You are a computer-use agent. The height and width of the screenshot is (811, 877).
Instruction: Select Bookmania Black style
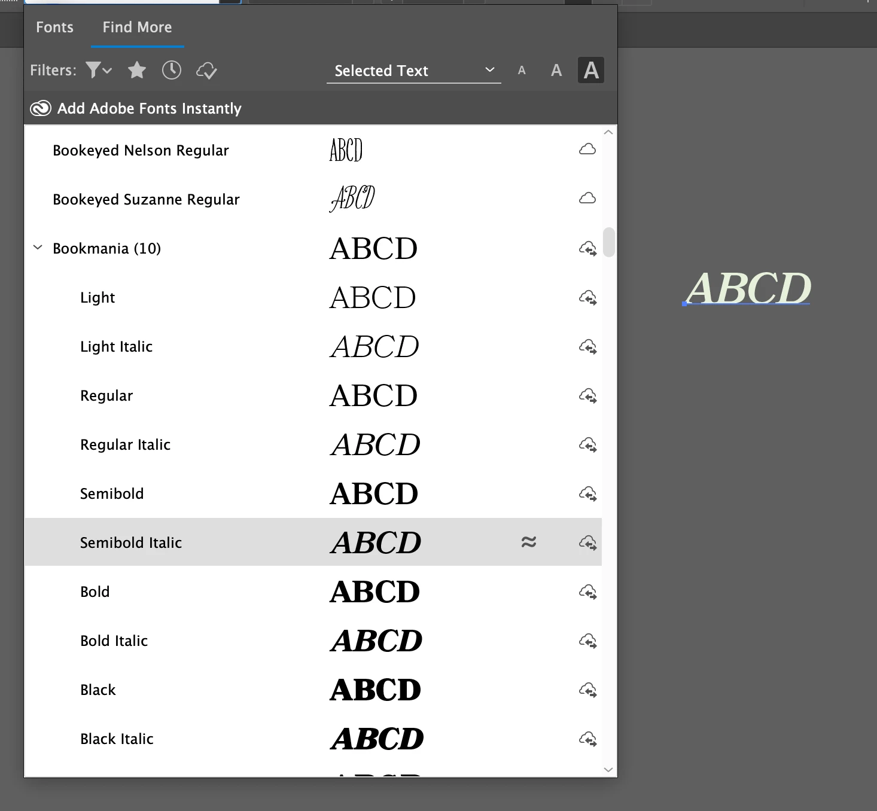pyautogui.click(x=313, y=690)
